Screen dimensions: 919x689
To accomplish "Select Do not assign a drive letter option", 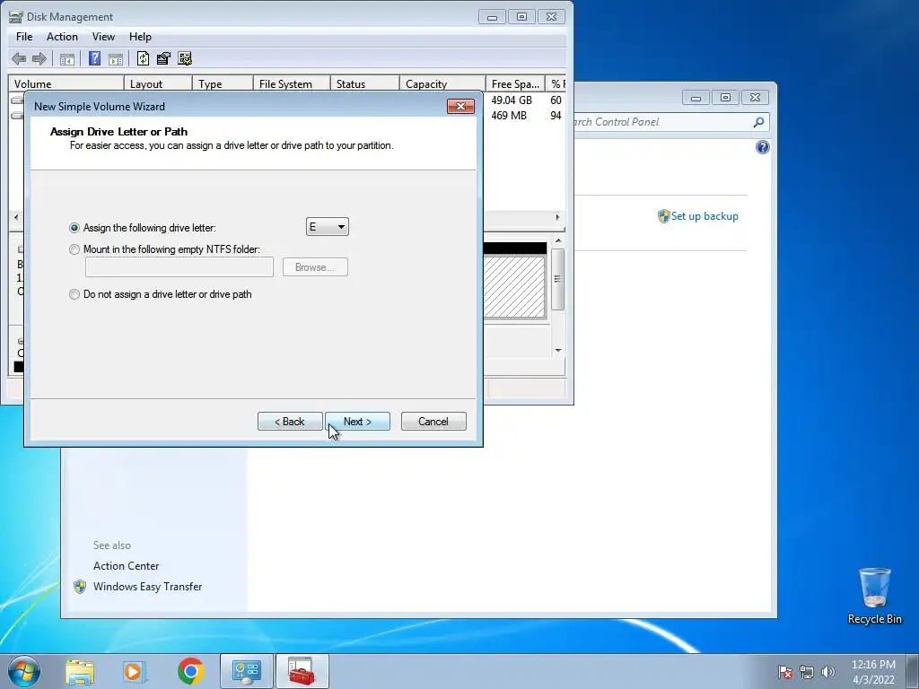I will [74, 294].
